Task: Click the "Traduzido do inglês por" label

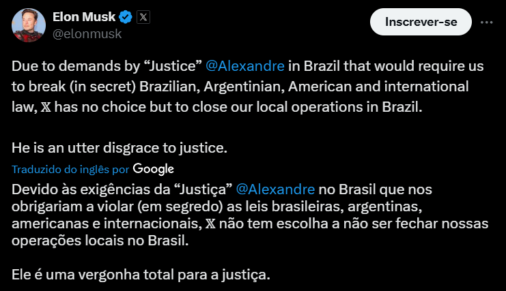Action: pyautogui.click(x=70, y=169)
